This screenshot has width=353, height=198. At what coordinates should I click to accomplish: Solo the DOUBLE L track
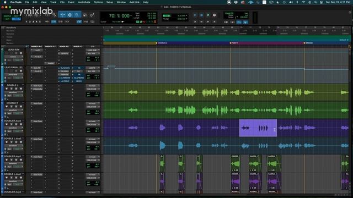click(16, 89)
